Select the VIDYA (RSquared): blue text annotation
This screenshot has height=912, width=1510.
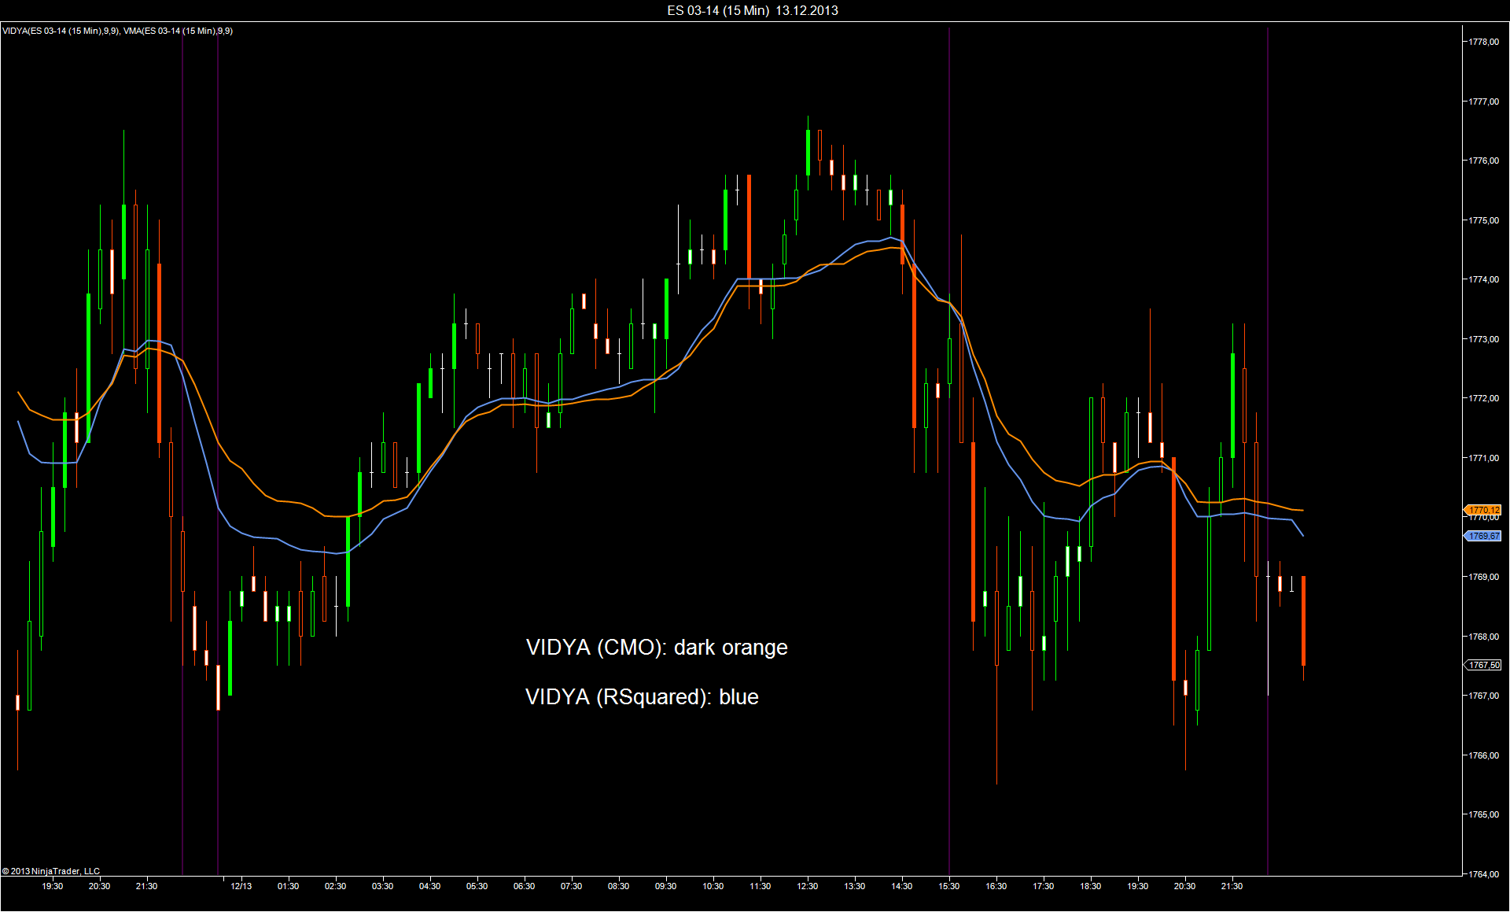point(642,696)
